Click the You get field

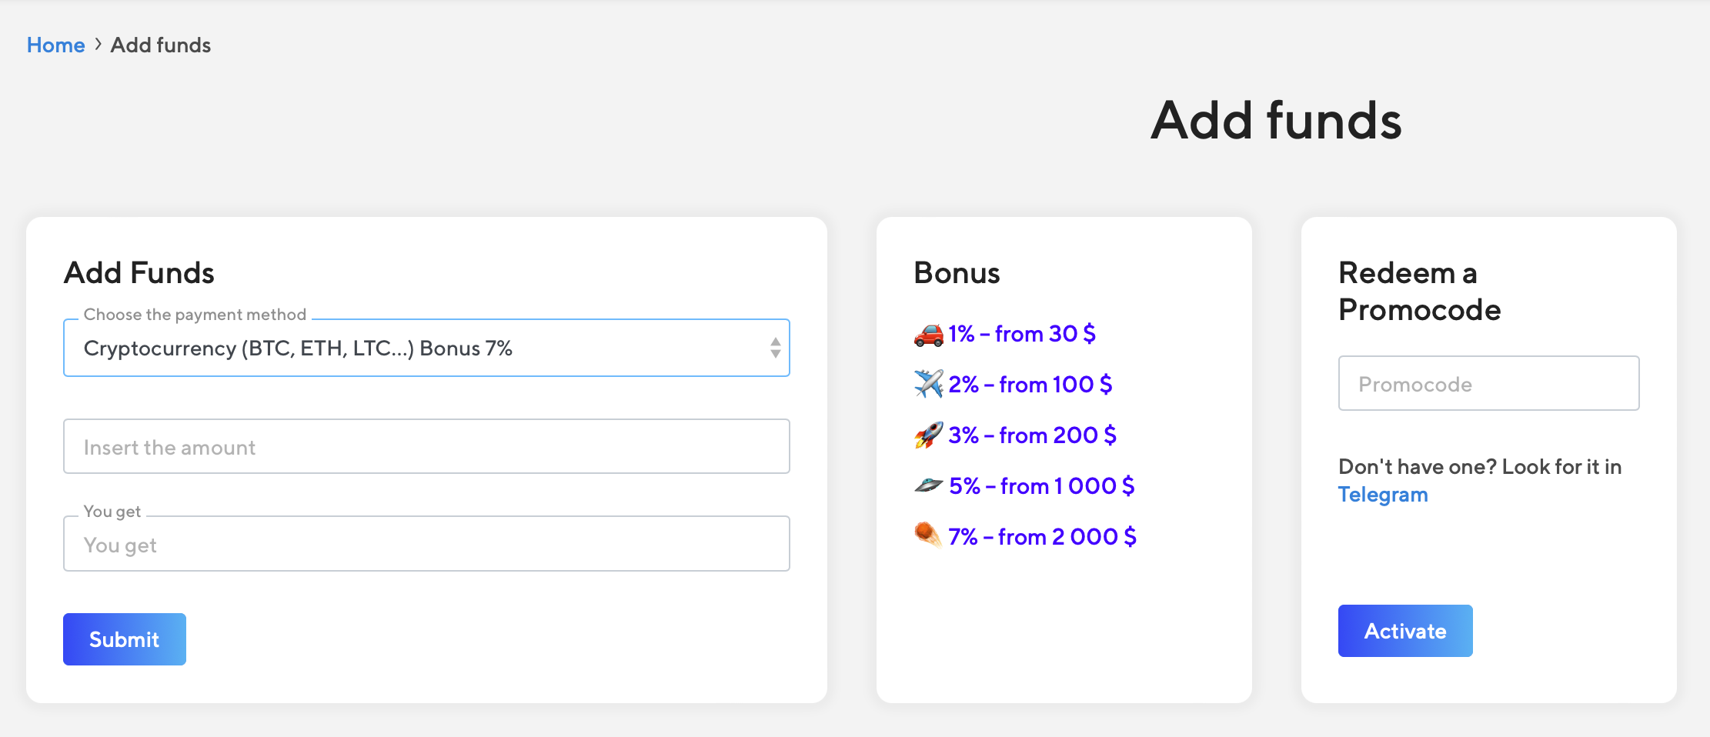click(426, 545)
